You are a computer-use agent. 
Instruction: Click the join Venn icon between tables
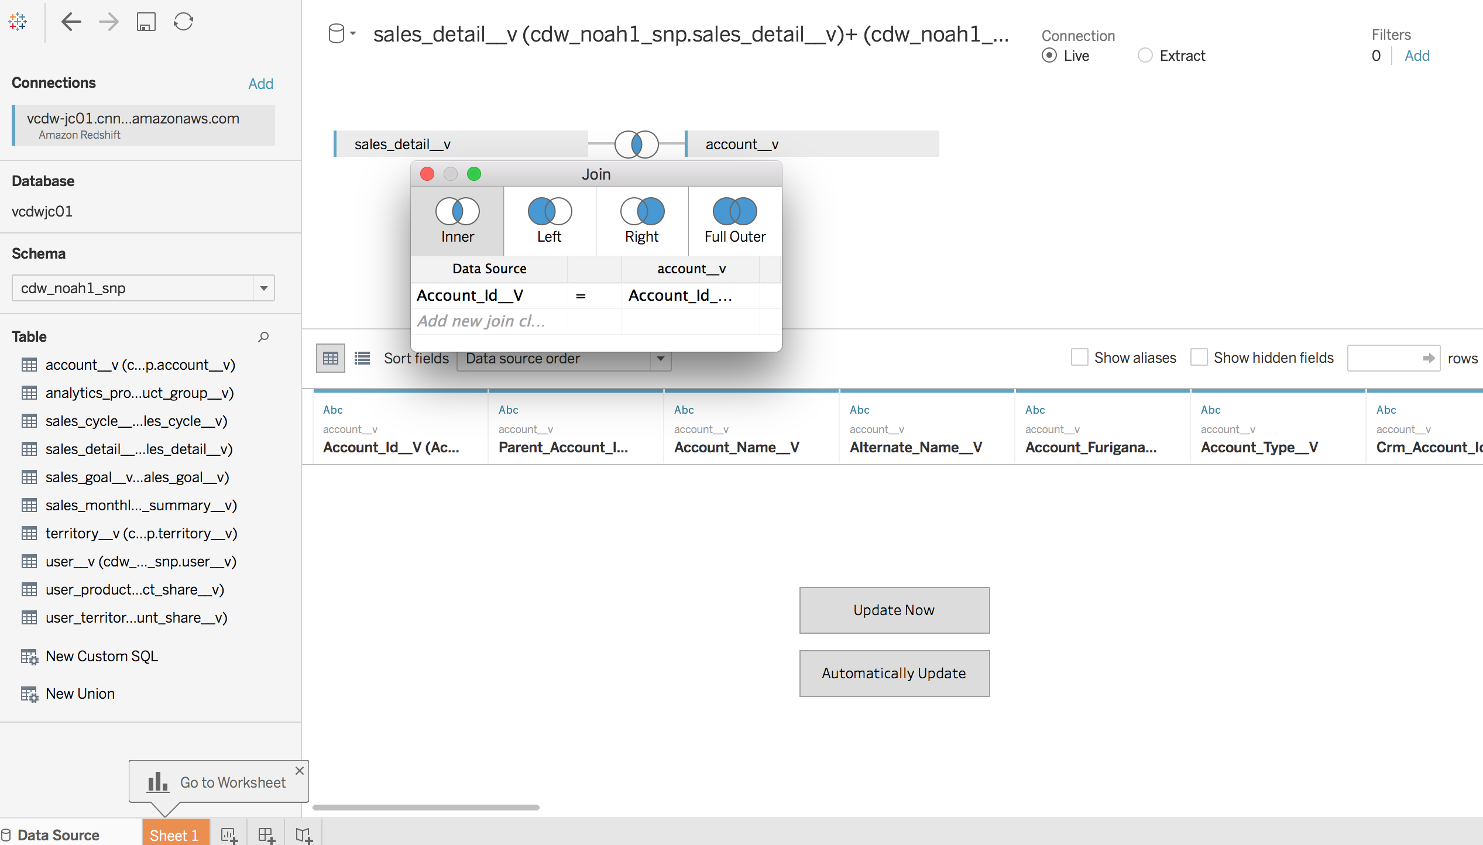pyautogui.click(x=636, y=144)
